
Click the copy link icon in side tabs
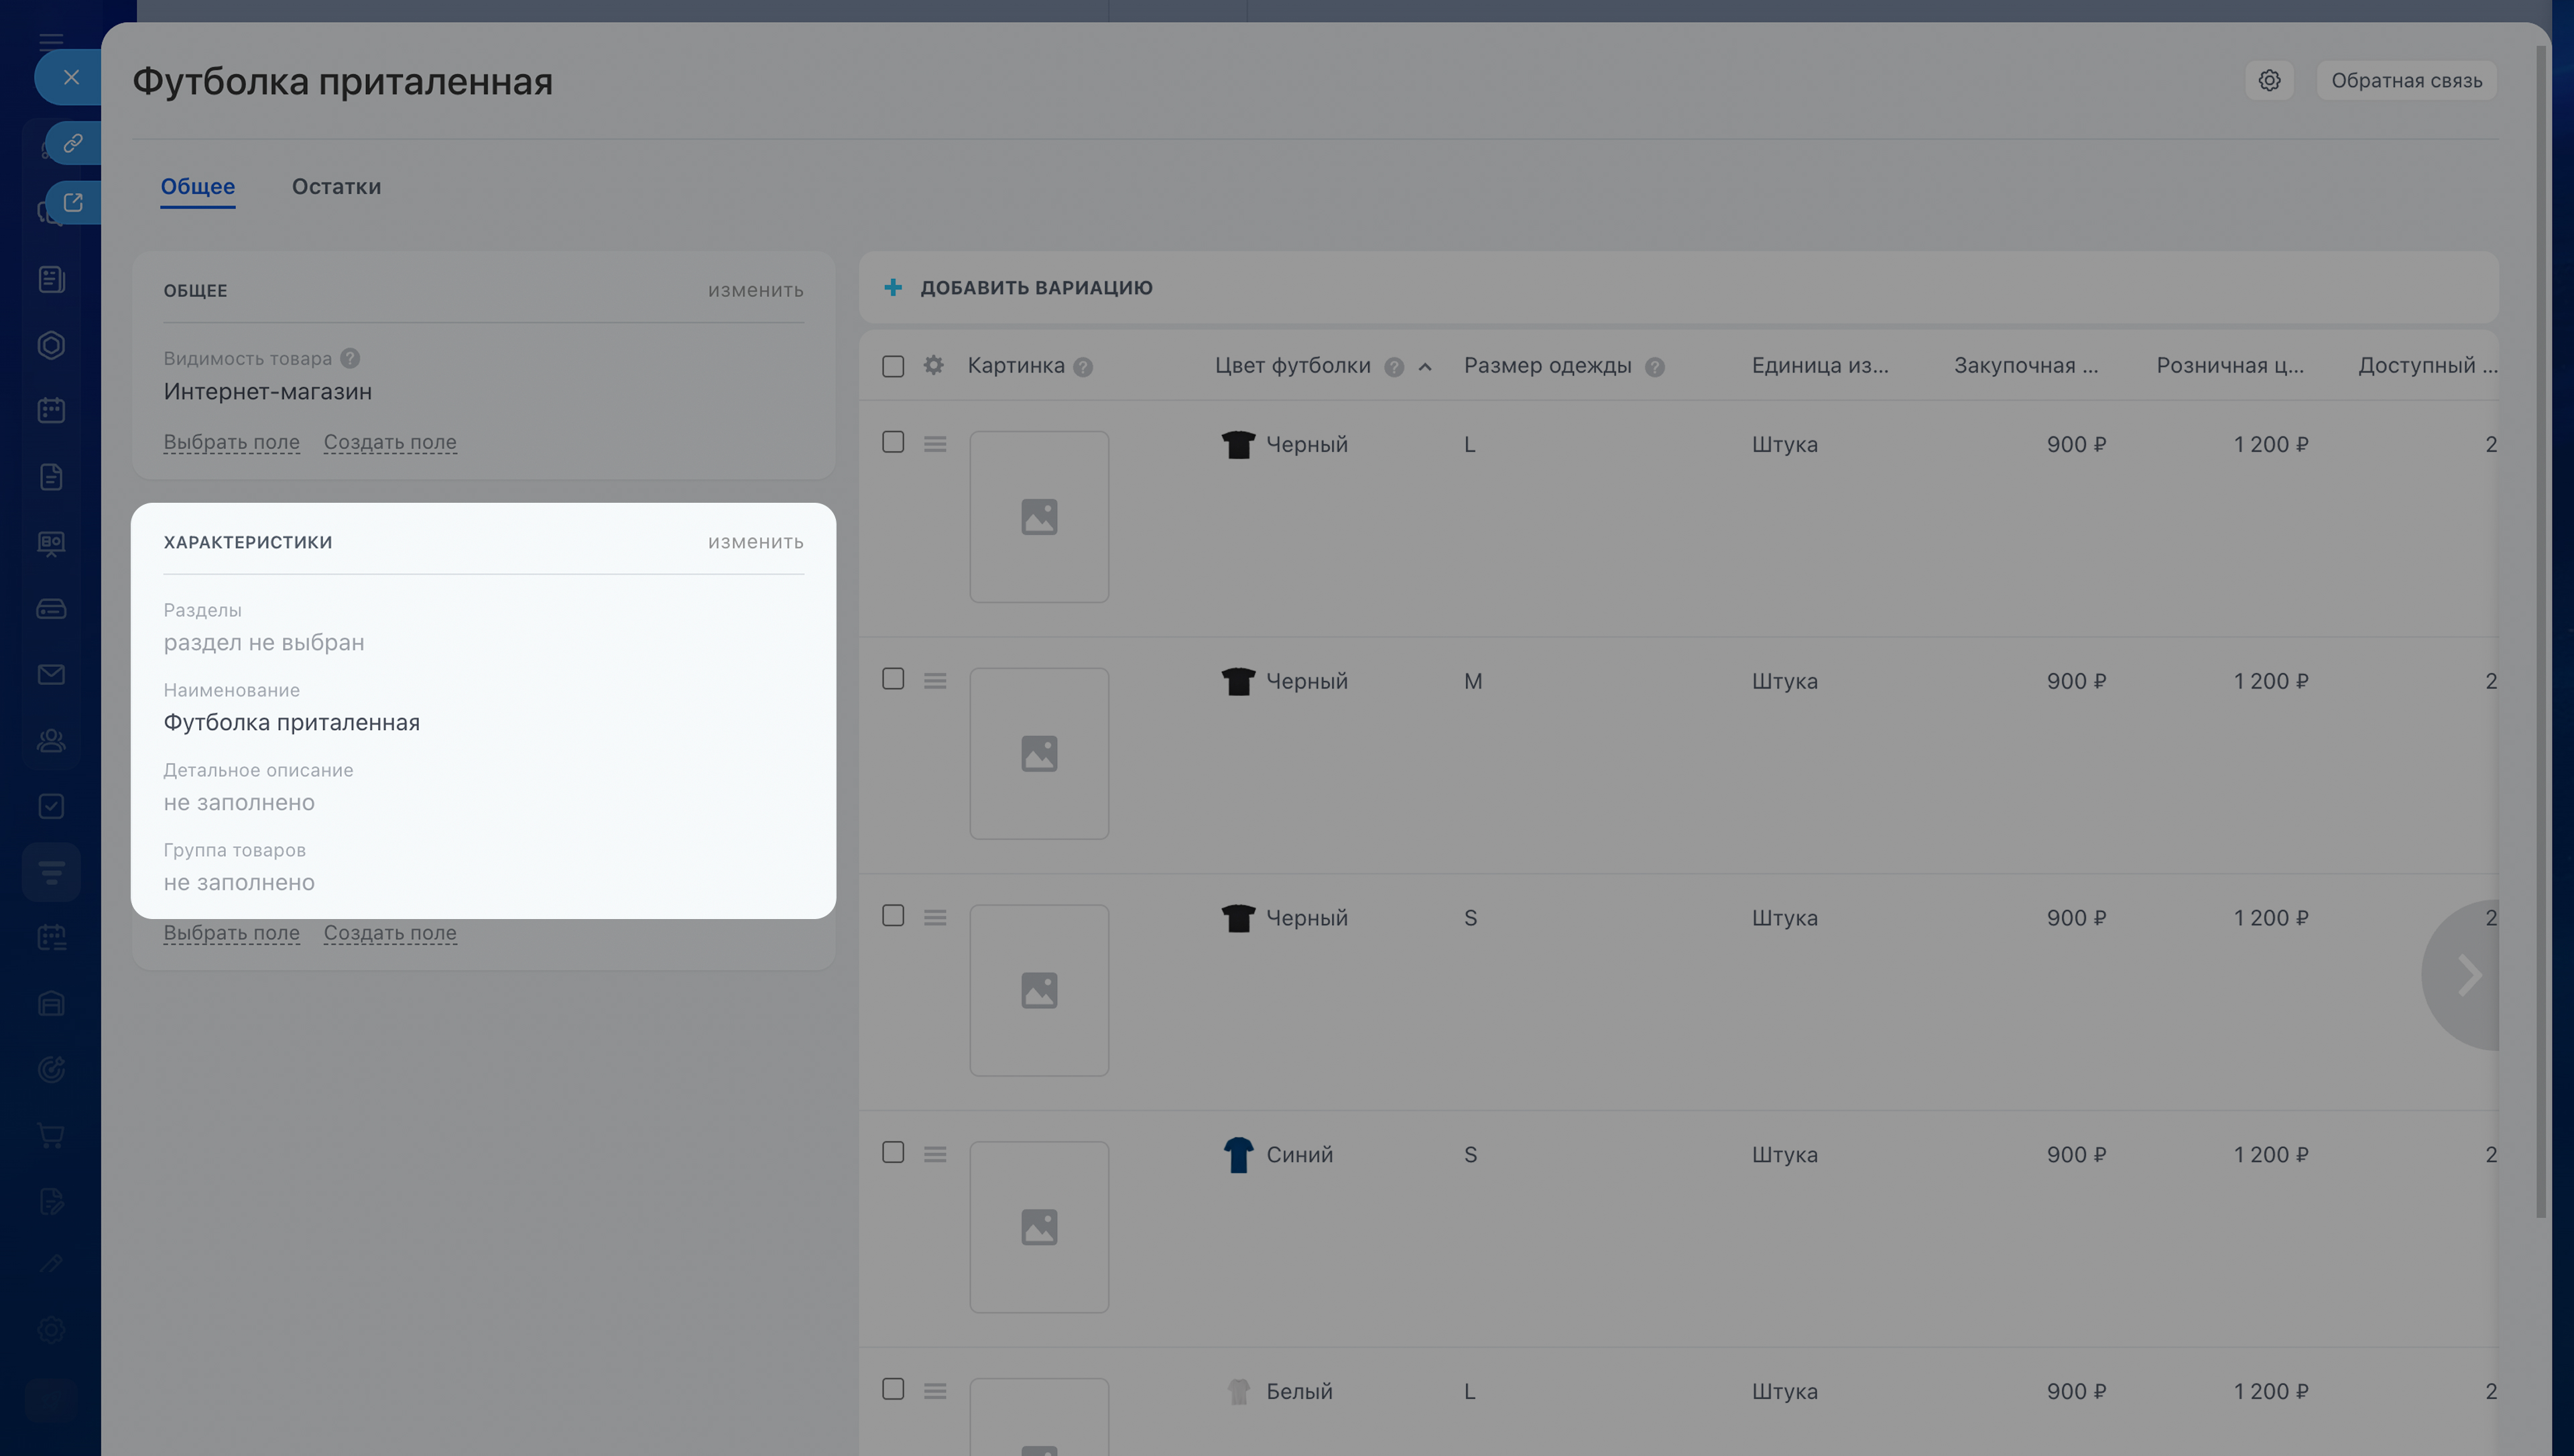click(x=73, y=143)
